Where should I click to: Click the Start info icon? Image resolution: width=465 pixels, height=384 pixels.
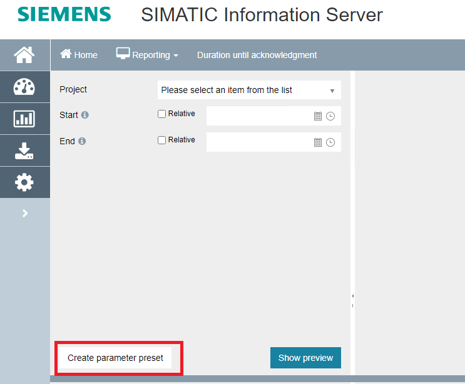point(85,115)
